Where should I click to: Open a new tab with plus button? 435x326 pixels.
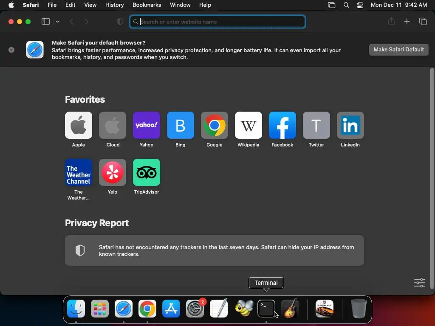[x=407, y=21]
